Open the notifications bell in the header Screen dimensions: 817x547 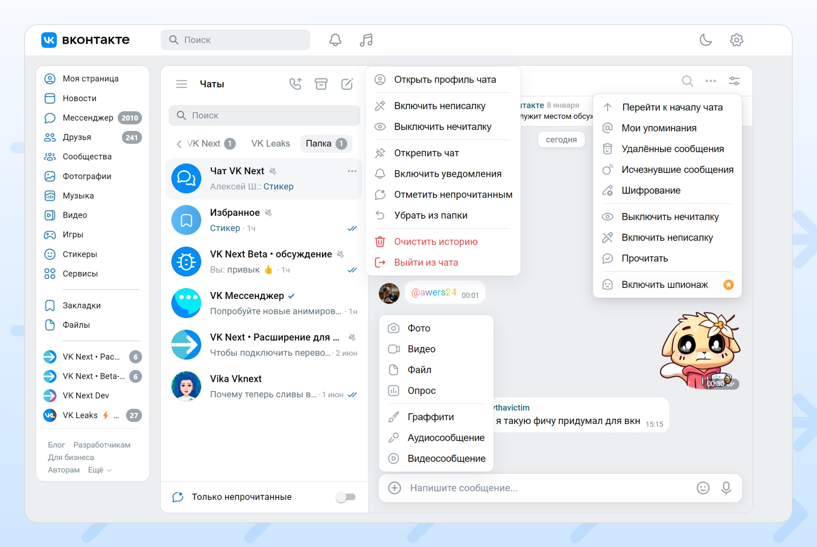coord(335,40)
